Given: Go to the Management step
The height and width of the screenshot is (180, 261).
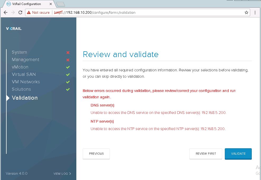Looking at the screenshot, I should (25, 60).
